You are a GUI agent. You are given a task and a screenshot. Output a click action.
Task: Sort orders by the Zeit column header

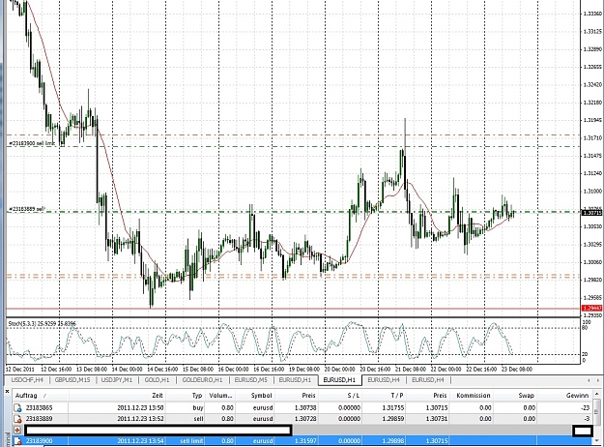pyautogui.click(x=157, y=396)
